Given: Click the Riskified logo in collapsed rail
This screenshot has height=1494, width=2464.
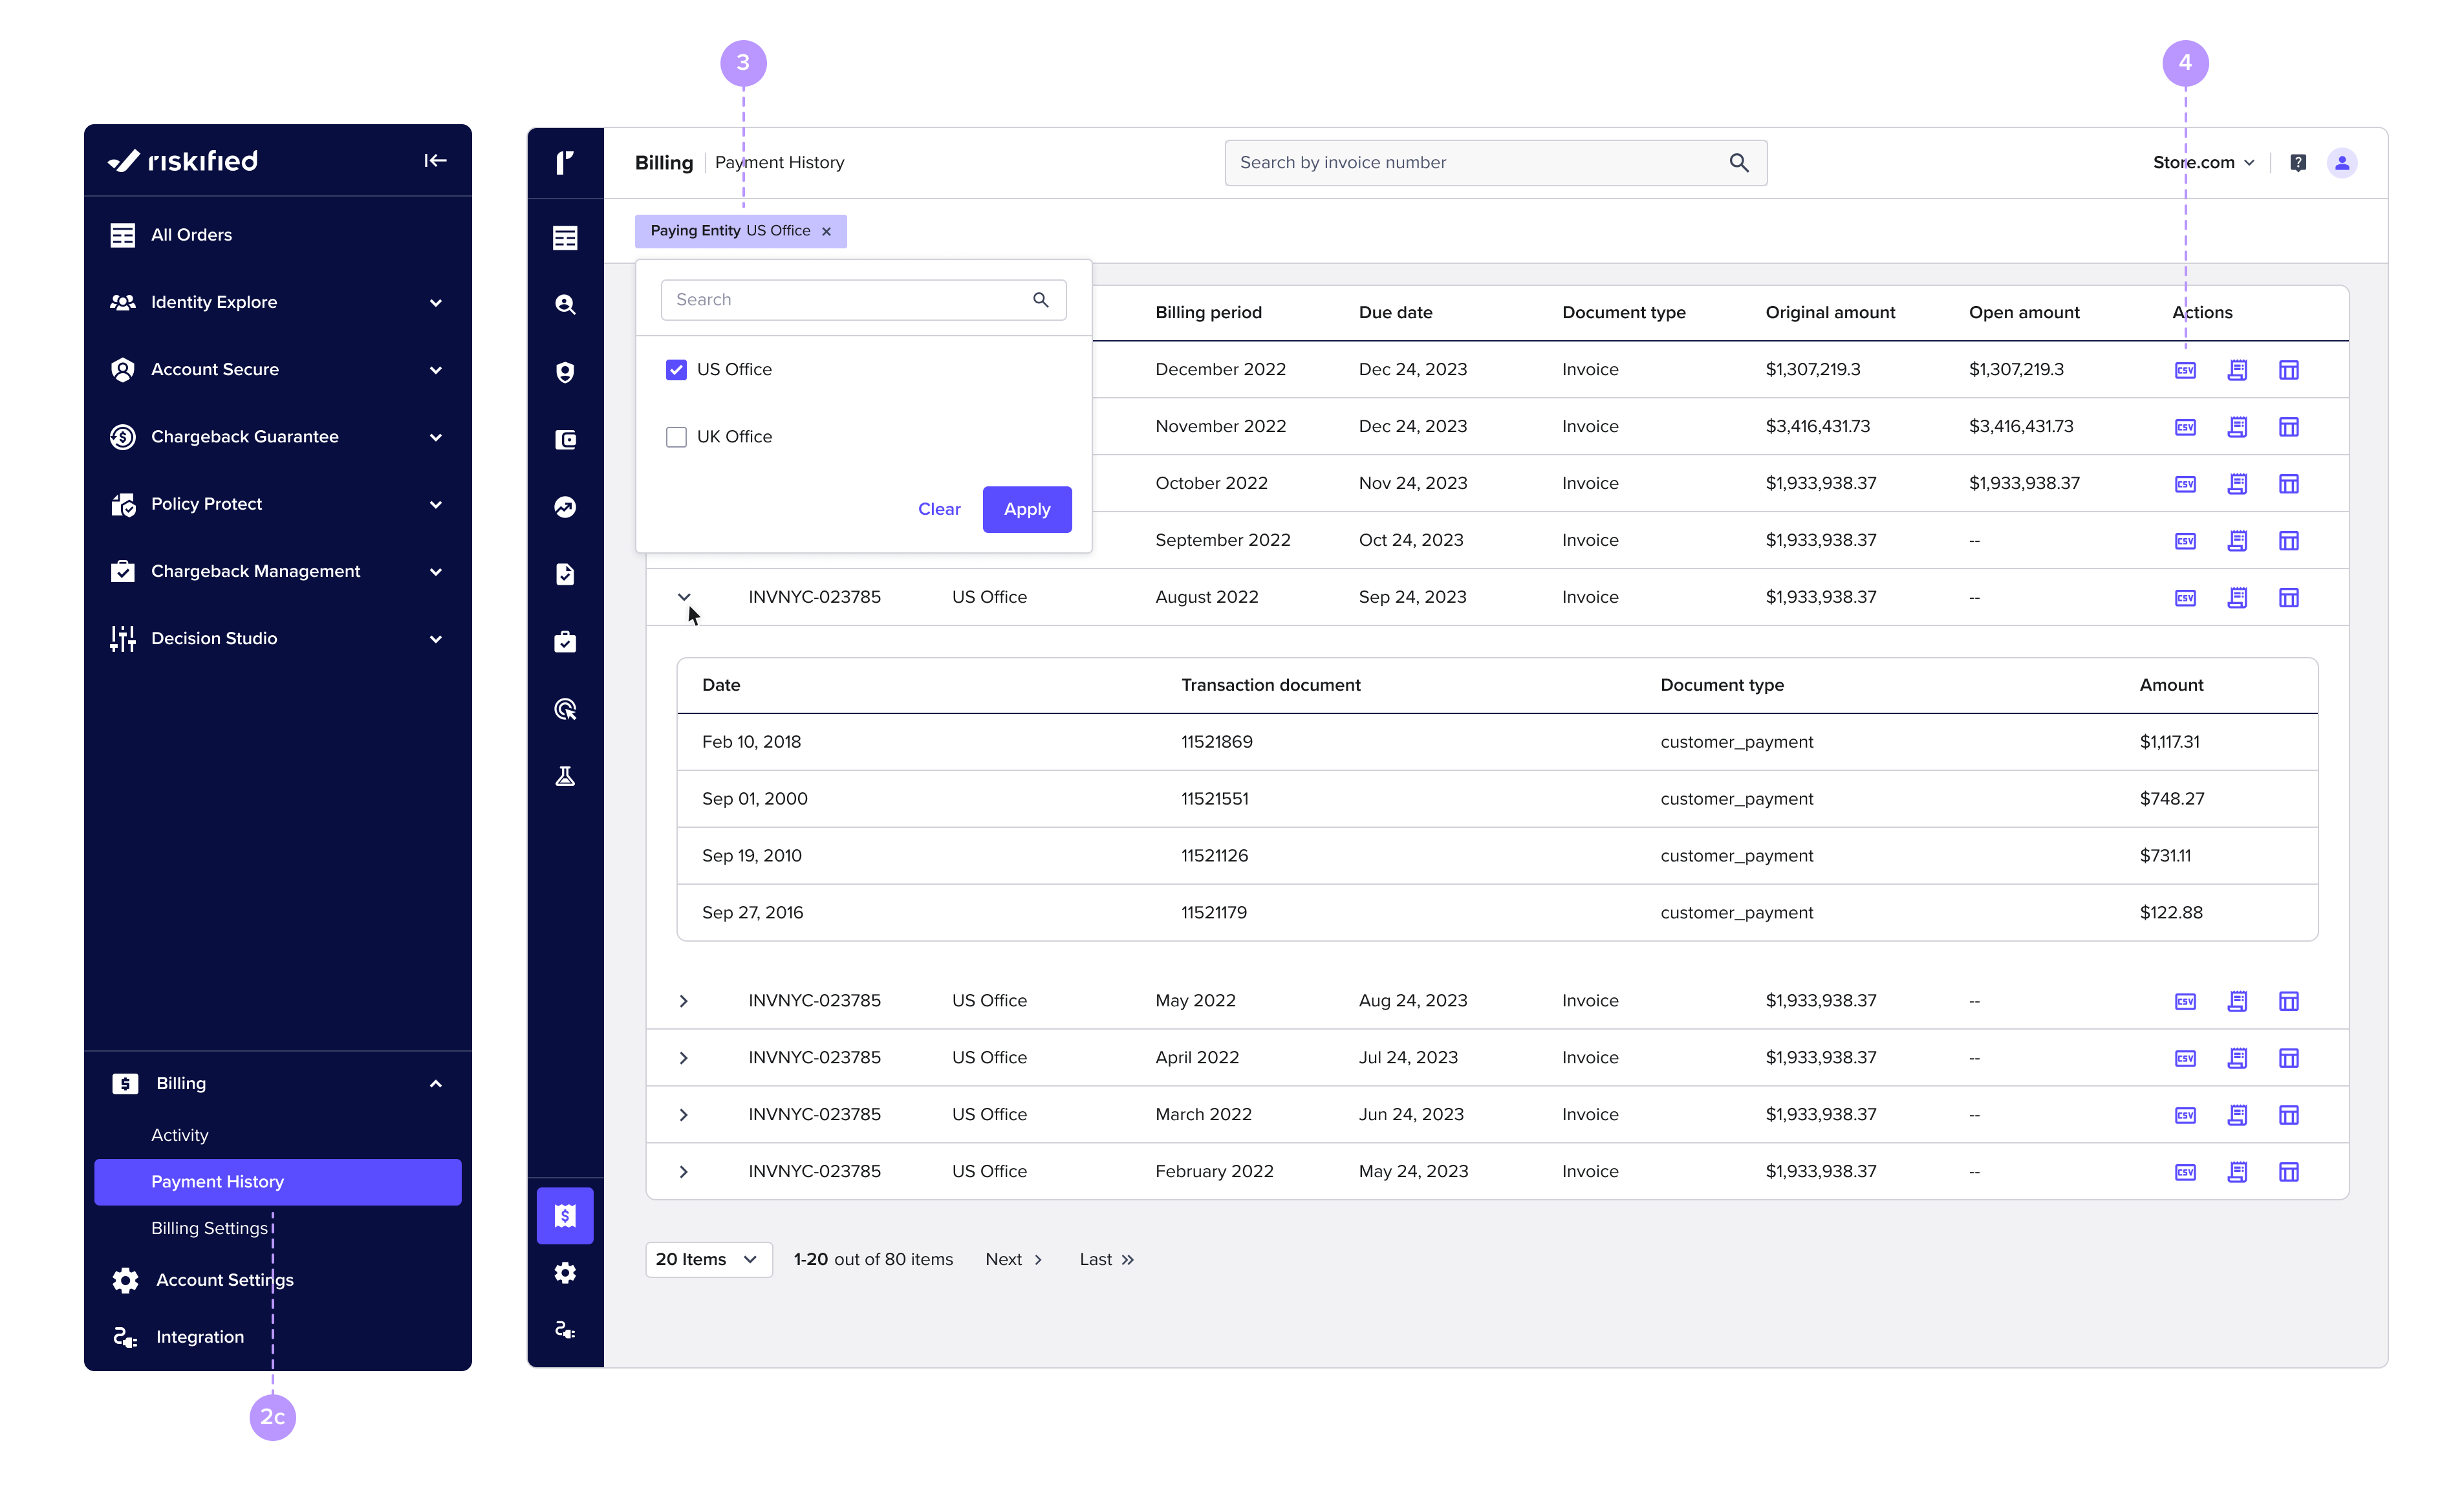Looking at the screenshot, I should click(x=565, y=162).
